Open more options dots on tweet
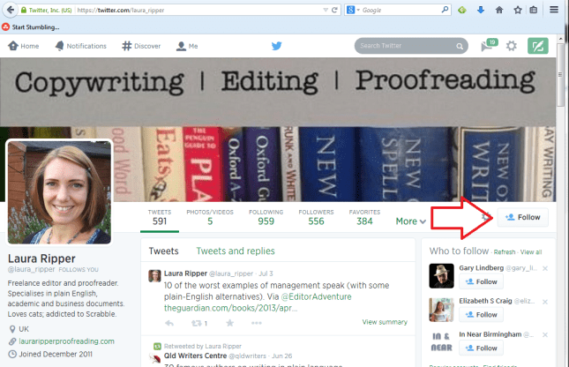The height and width of the screenshot is (367, 569). tap(257, 323)
